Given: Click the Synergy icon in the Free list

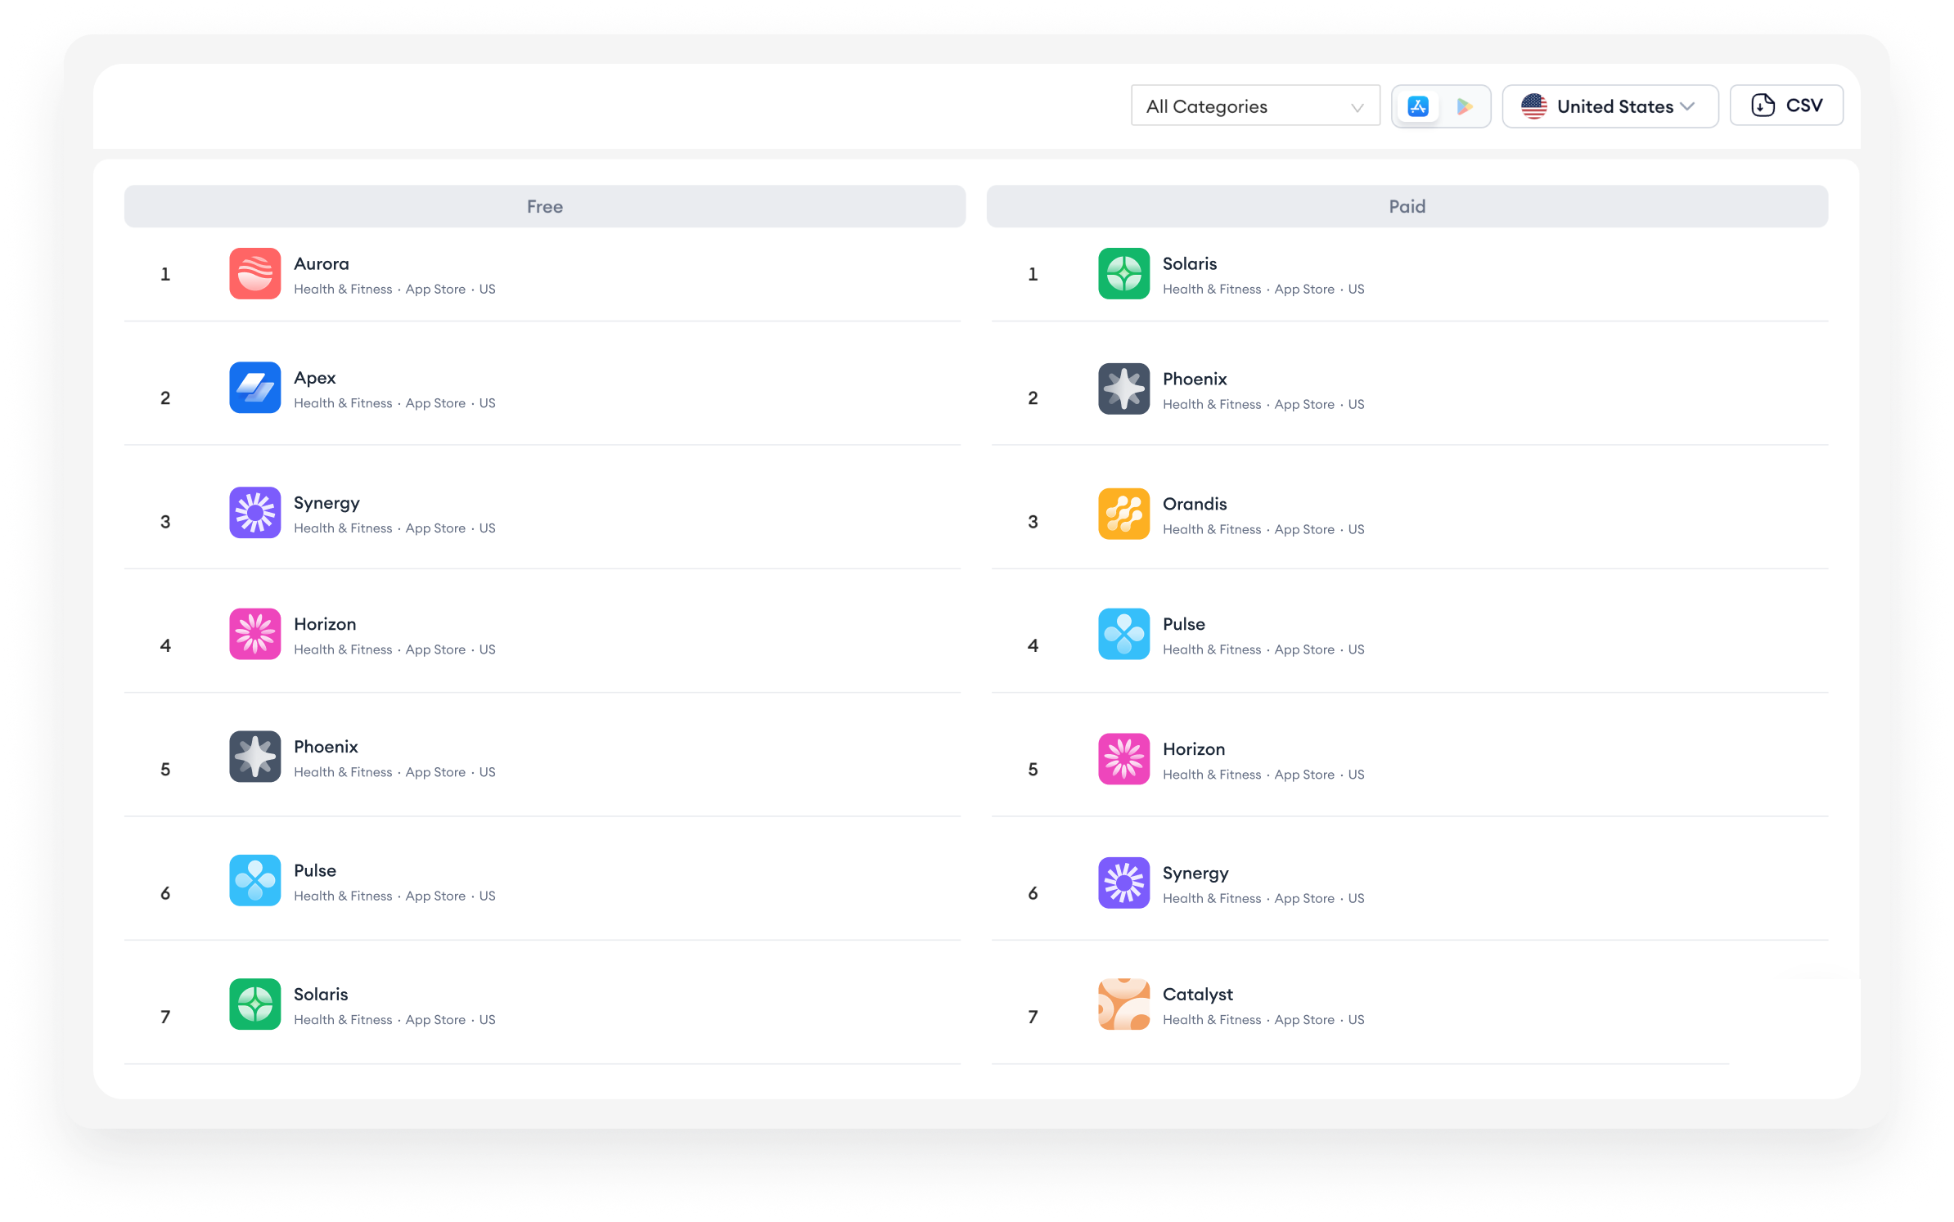Looking at the screenshot, I should (254, 513).
